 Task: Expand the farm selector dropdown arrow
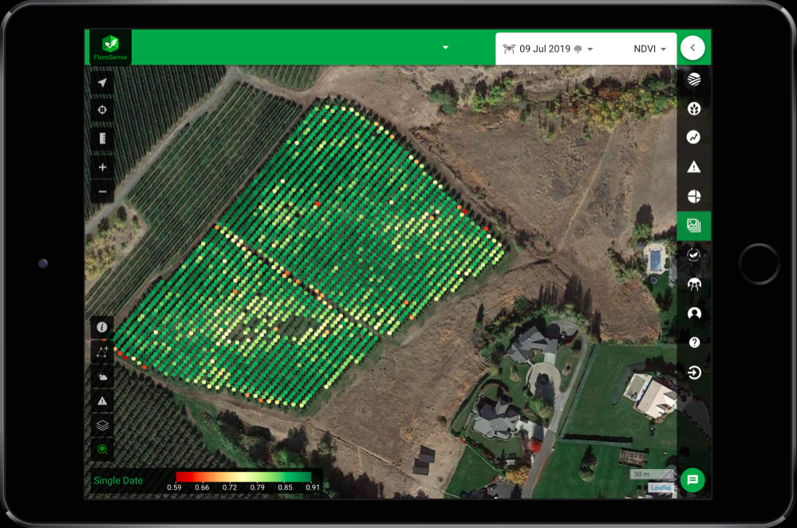pyautogui.click(x=445, y=47)
